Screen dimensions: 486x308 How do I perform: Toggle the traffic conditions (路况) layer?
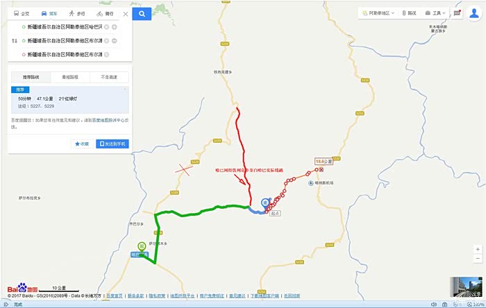(x=409, y=13)
